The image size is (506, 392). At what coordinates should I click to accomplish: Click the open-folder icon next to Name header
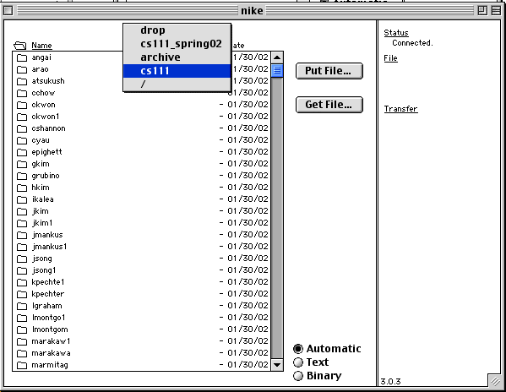[x=19, y=46]
